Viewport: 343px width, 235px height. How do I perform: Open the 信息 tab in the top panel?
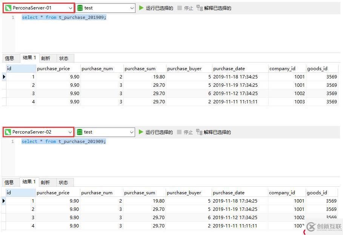[10, 58]
